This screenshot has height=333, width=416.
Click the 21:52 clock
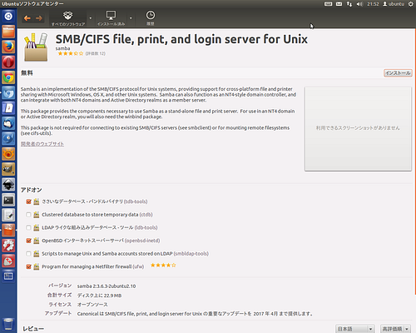373,4
